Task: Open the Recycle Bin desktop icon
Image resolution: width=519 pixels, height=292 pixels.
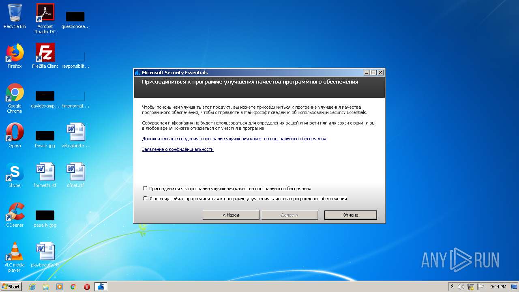Action: [x=15, y=16]
